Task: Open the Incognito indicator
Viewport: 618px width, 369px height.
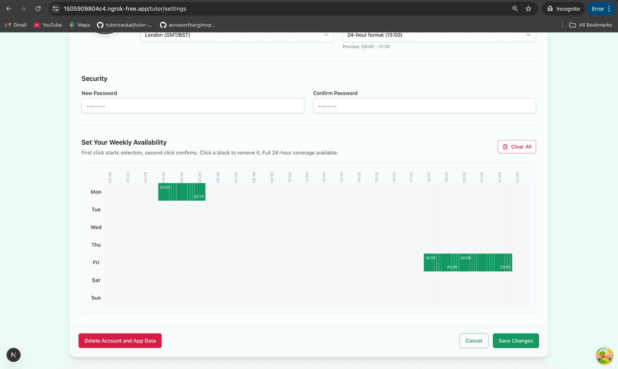Action: click(x=563, y=9)
